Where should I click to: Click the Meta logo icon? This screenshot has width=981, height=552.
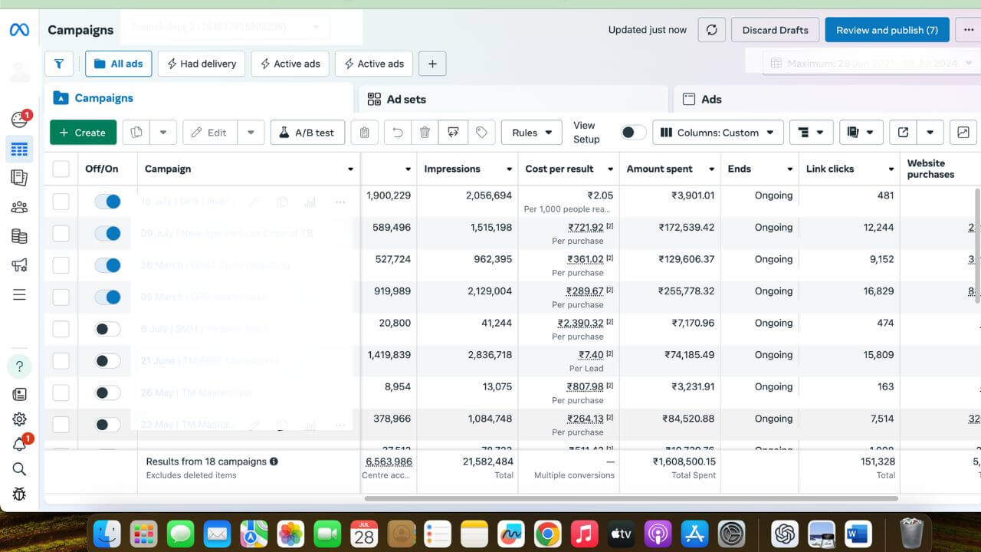19,30
